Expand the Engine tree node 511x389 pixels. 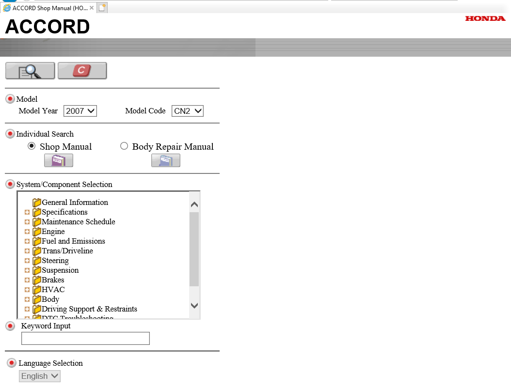tap(27, 232)
